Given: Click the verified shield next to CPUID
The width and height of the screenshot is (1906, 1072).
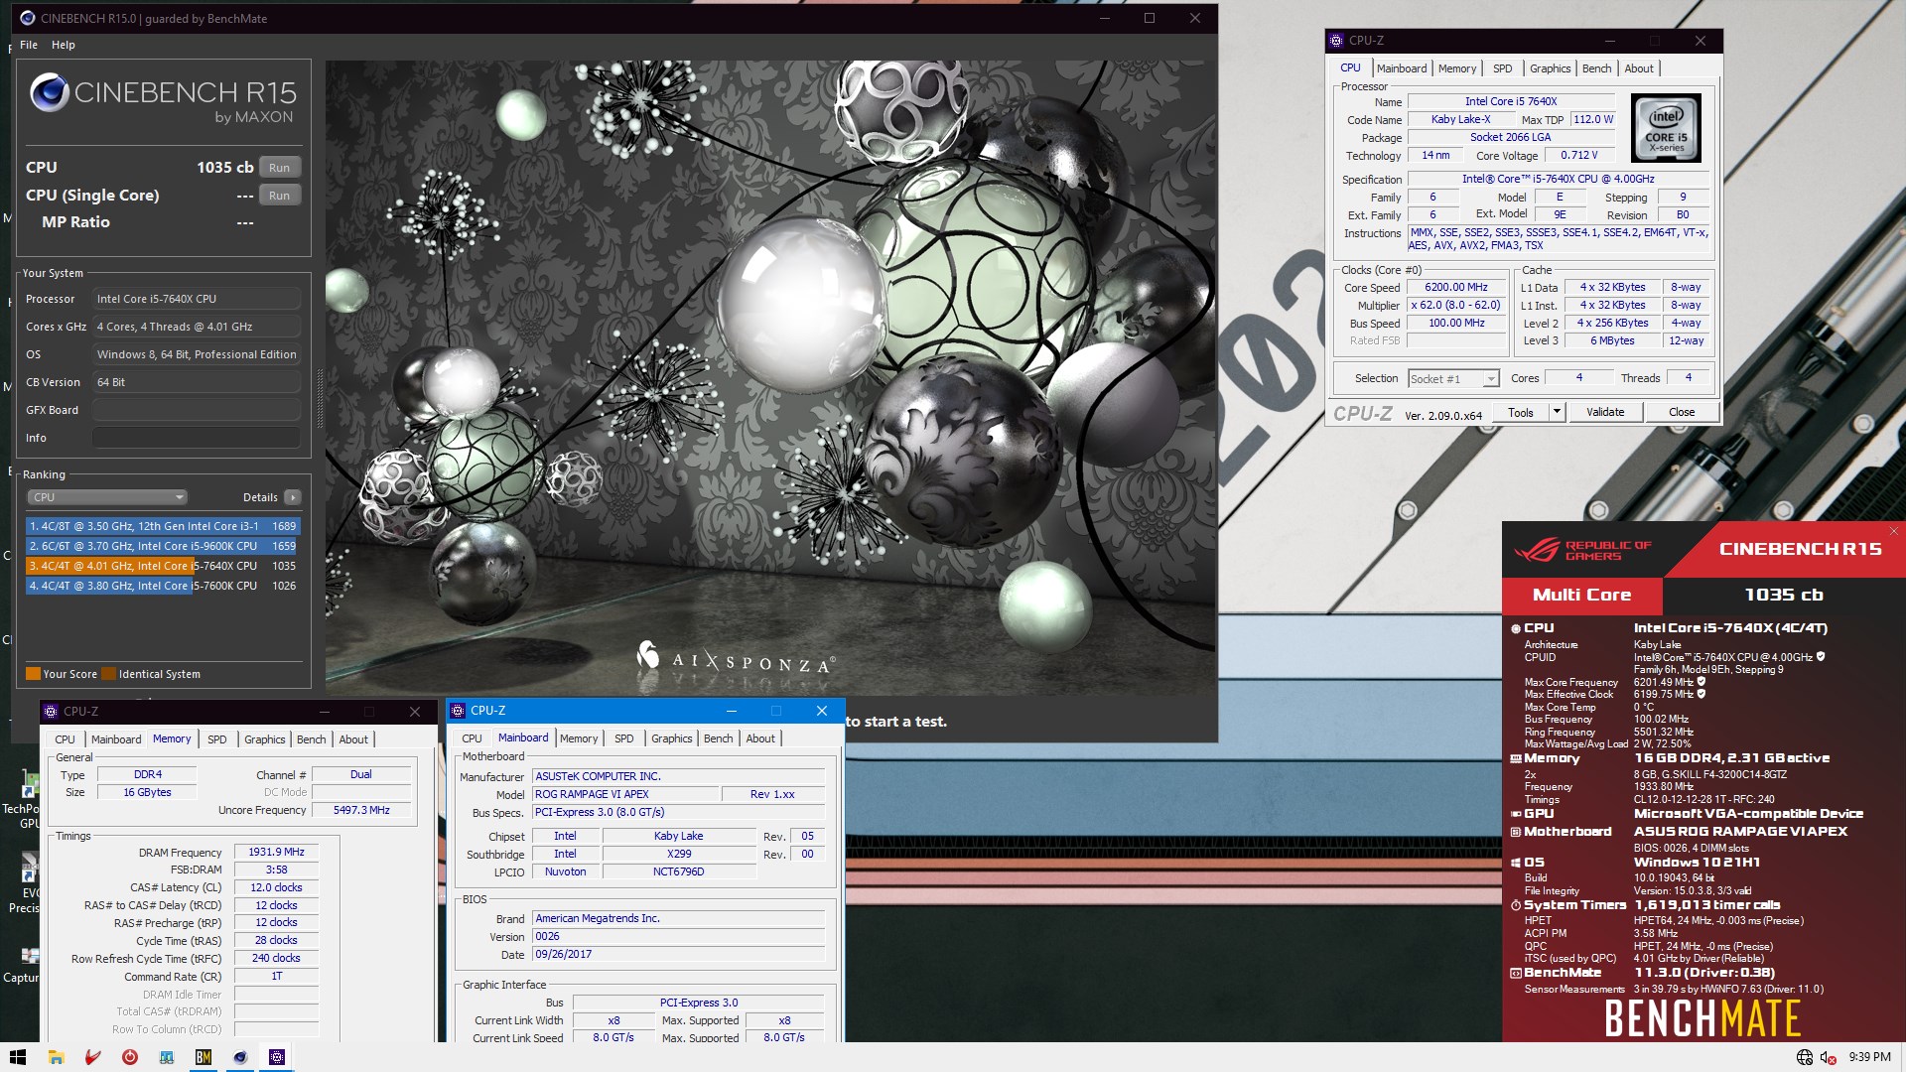Looking at the screenshot, I should tap(1821, 657).
